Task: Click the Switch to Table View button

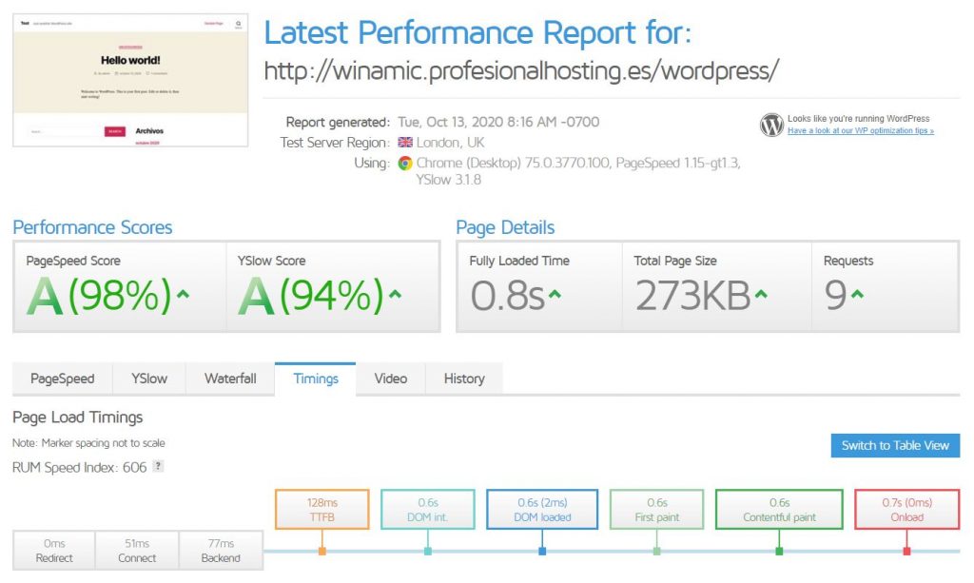Action: point(894,445)
